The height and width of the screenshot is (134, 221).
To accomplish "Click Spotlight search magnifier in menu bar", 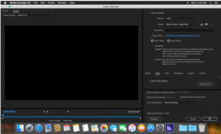I will [211, 3].
